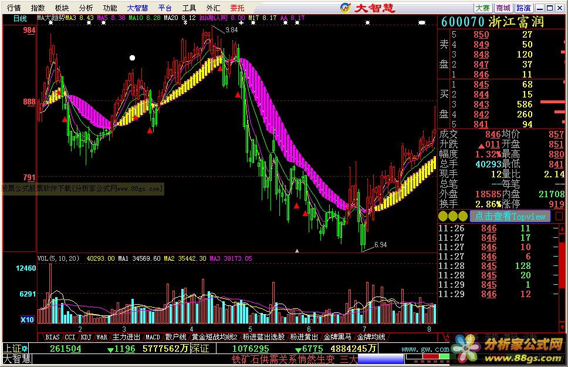
Task: Open the 平台 menu
Action: [165, 8]
